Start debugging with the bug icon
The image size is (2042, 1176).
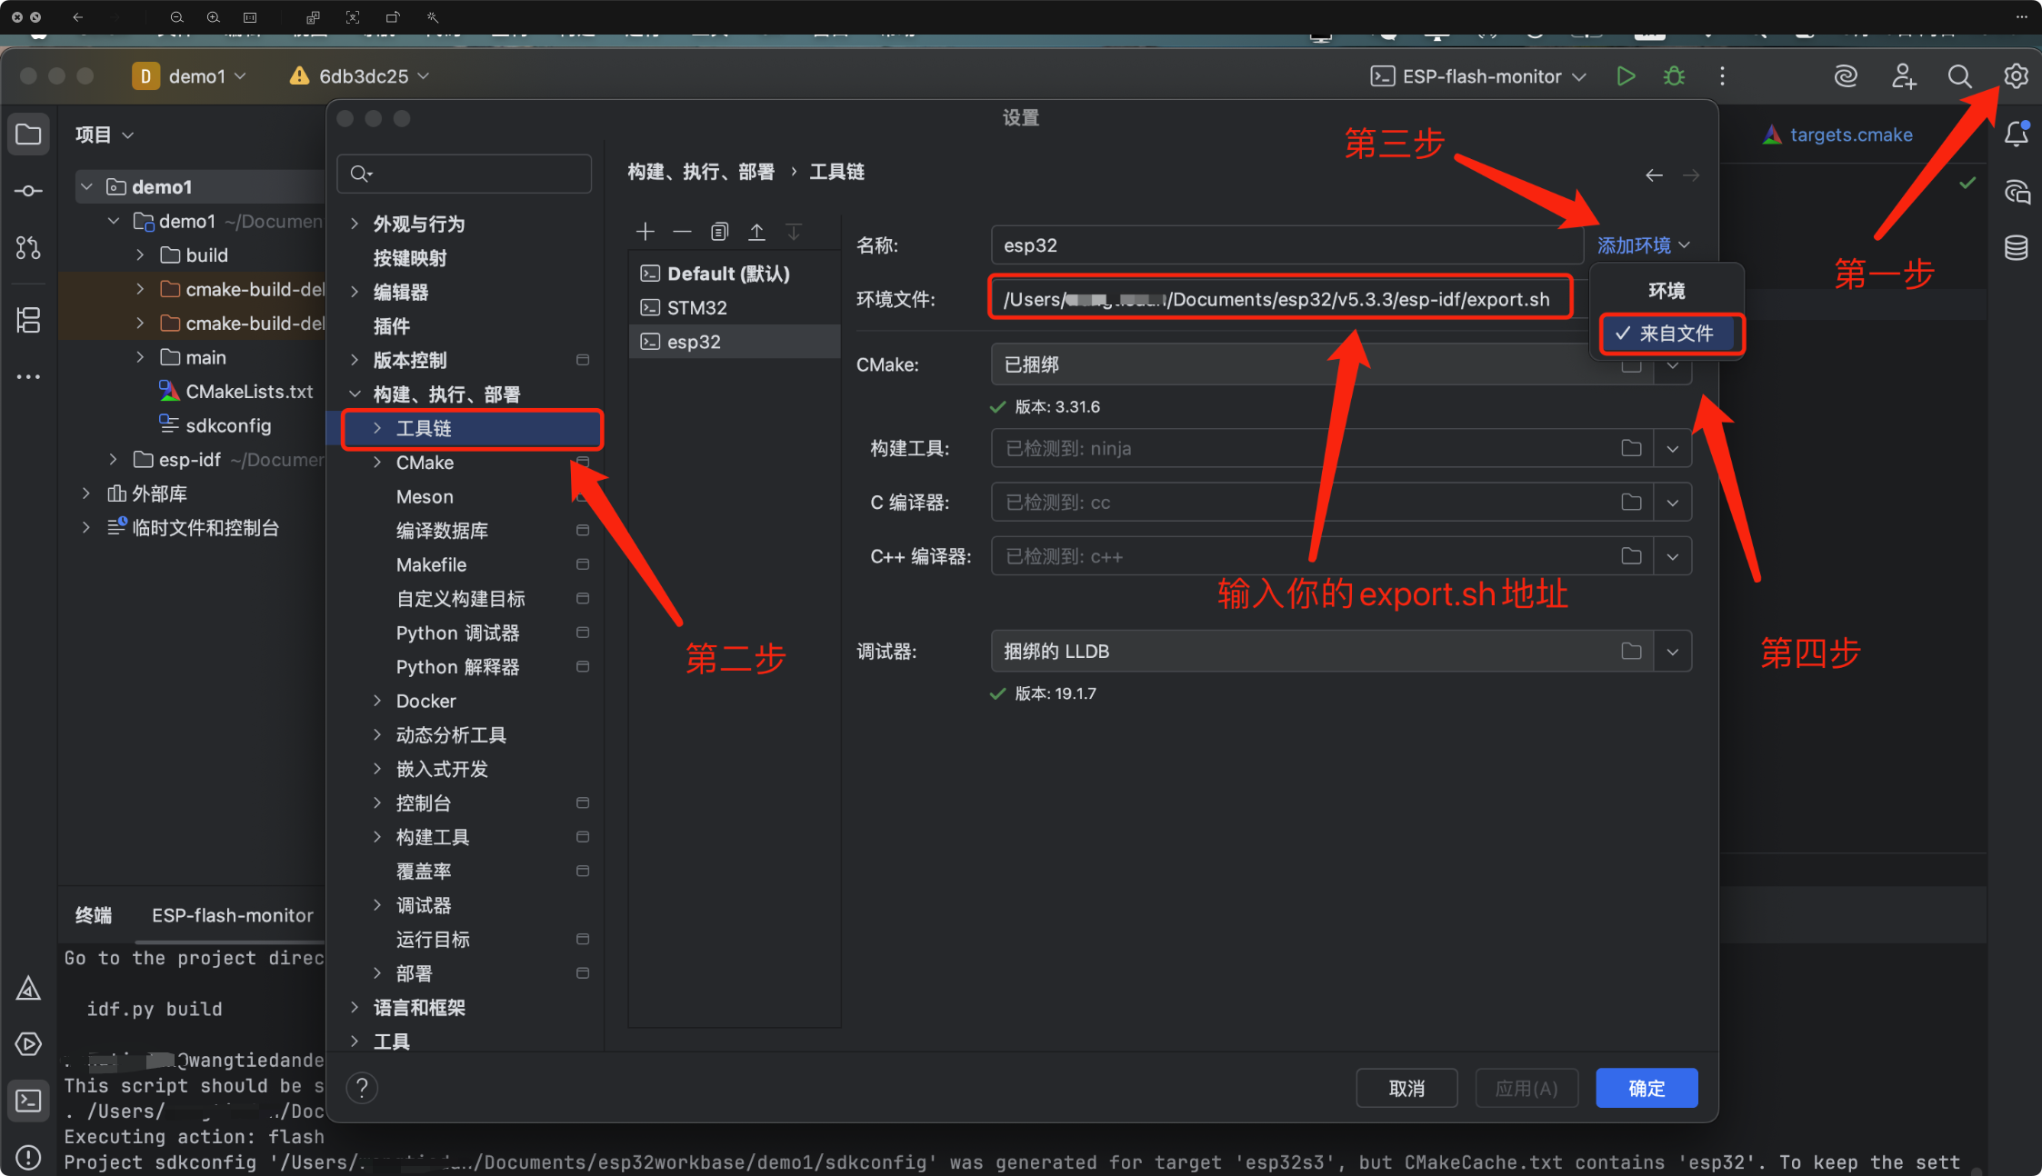[1674, 76]
